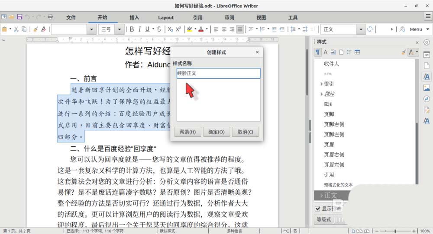Adjust the zoom slider handle
433x234 pixels.
[395, 231]
